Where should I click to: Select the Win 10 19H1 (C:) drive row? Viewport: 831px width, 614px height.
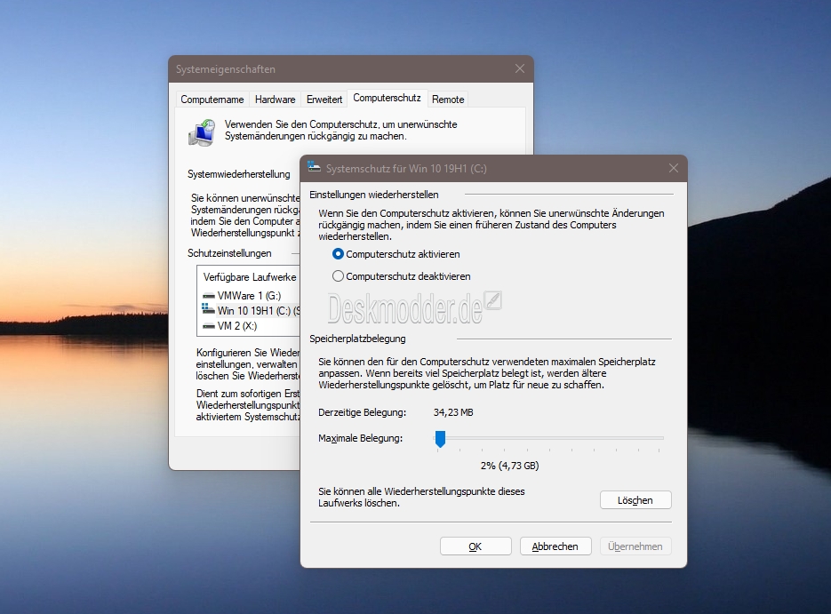pyautogui.click(x=251, y=310)
